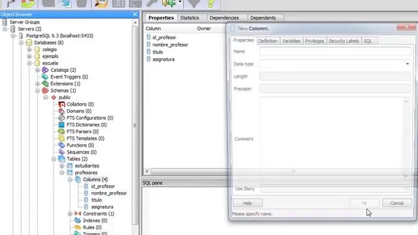Switch to the Statistics tab
This screenshot has width=418, height=235.
pyautogui.click(x=189, y=18)
